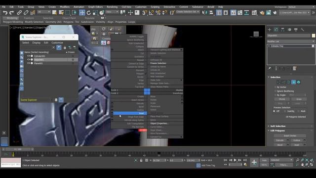
Task: Open the Create Selection Set dropdown
Action: (188, 12)
